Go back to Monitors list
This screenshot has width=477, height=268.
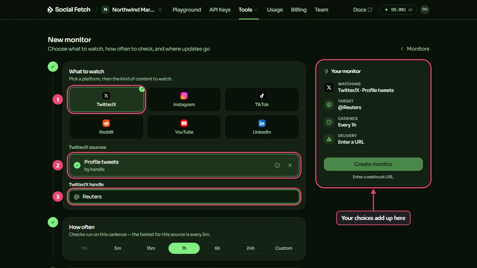(415, 49)
